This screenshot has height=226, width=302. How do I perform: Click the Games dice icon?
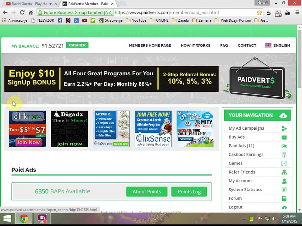(x=284, y=163)
